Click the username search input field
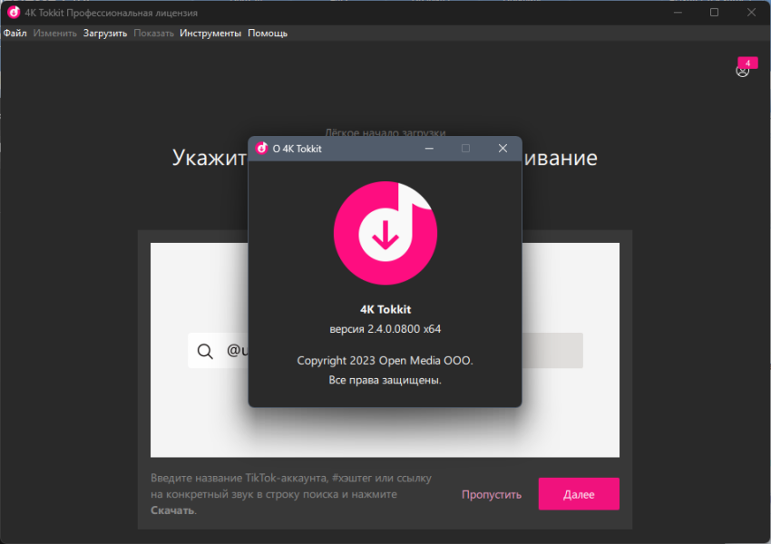The height and width of the screenshot is (544, 771). click(x=385, y=350)
